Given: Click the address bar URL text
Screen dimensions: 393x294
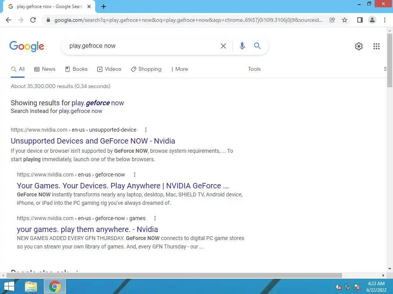Looking at the screenshot, I should (x=188, y=20).
